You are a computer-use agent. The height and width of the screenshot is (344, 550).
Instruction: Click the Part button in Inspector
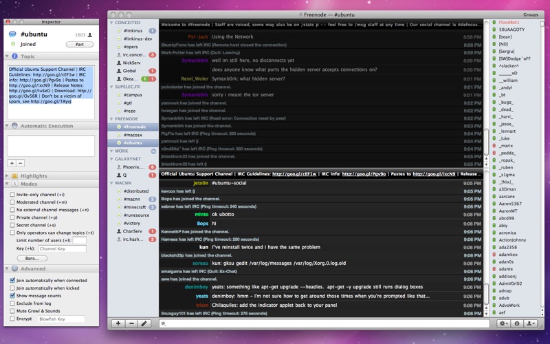[80, 44]
